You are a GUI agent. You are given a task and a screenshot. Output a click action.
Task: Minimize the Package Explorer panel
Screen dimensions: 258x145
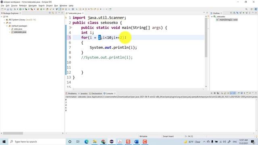[59, 13]
